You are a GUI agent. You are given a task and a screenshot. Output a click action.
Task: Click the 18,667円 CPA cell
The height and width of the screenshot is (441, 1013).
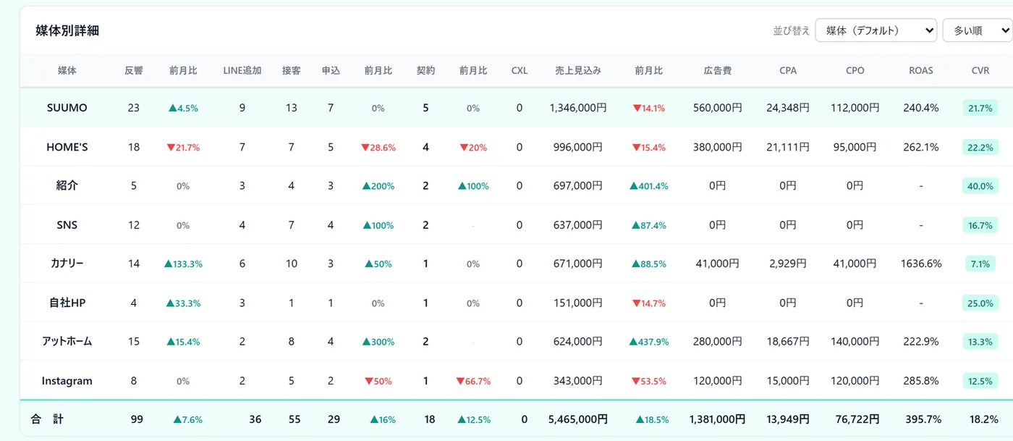pyautogui.click(x=788, y=341)
